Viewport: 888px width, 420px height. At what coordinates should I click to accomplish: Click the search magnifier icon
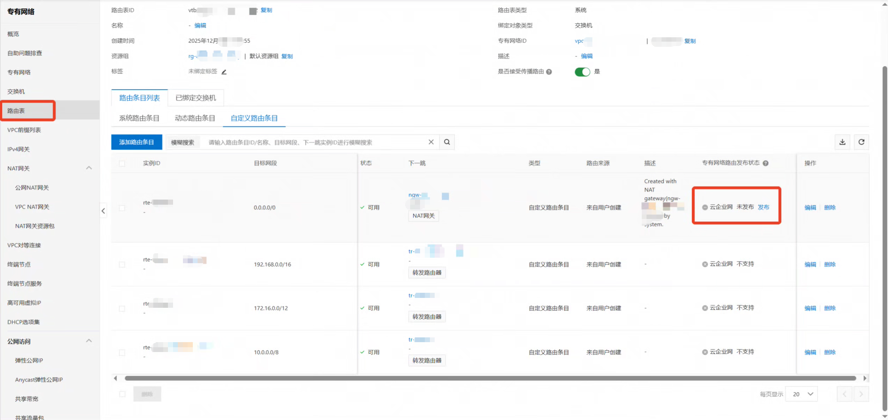pyautogui.click(x=447, y=142)
